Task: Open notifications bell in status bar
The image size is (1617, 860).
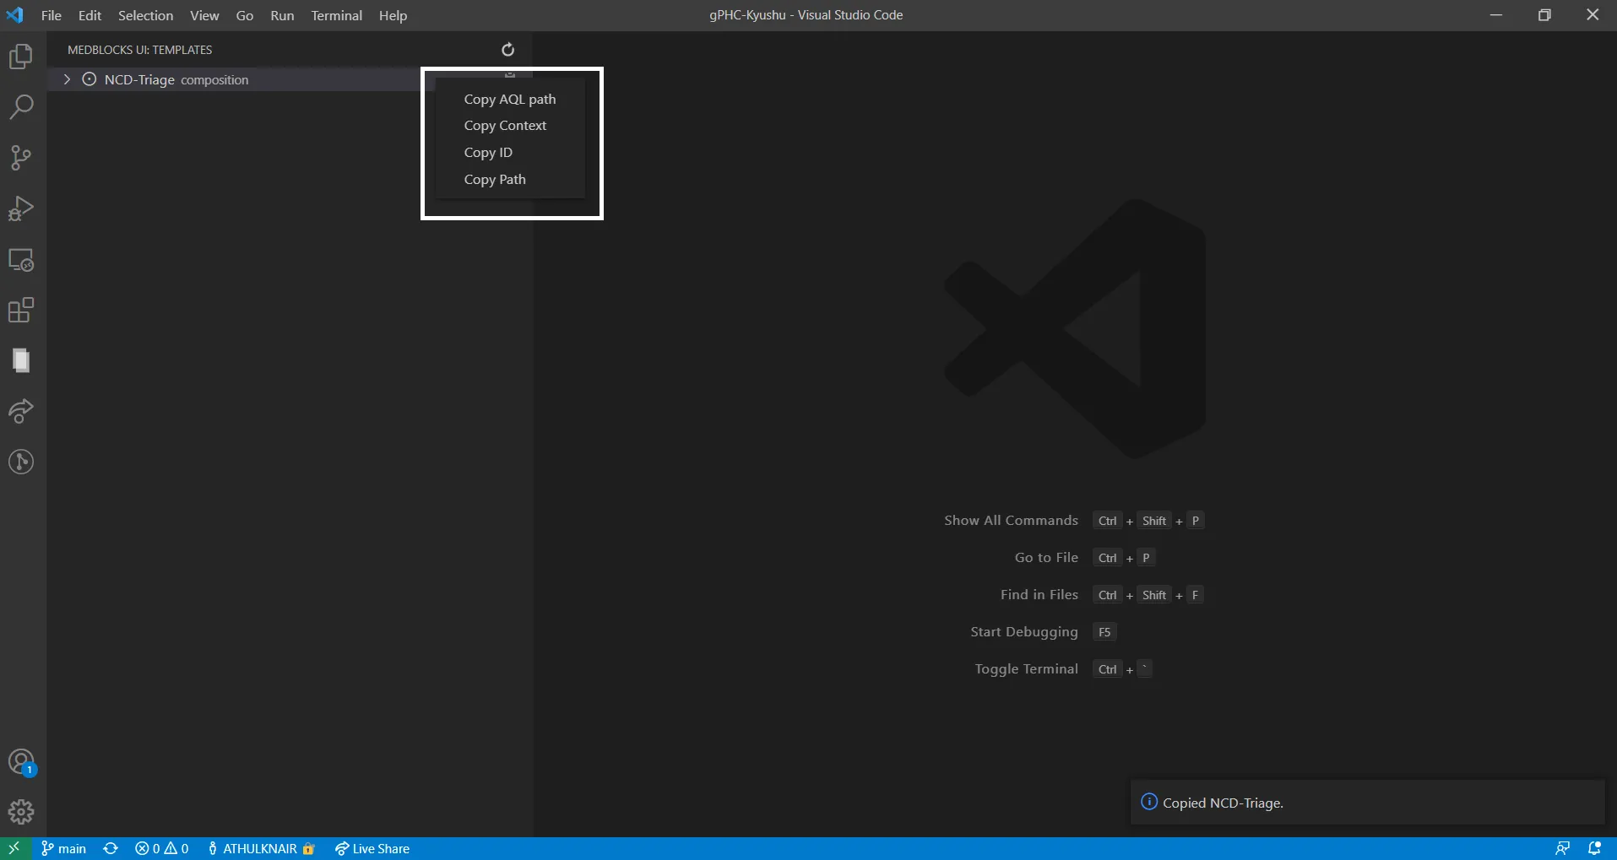Action: [1595, 849]
